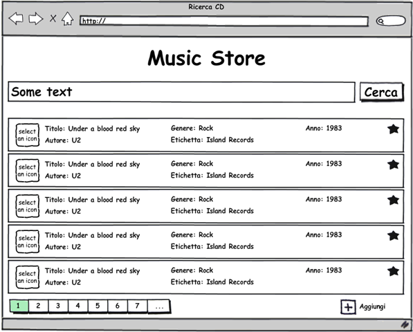Image resolution: width=413 pixels, height=332 pixels.
Task: Toggle the favorite star on the last row
Action: [x=393, y=271]
